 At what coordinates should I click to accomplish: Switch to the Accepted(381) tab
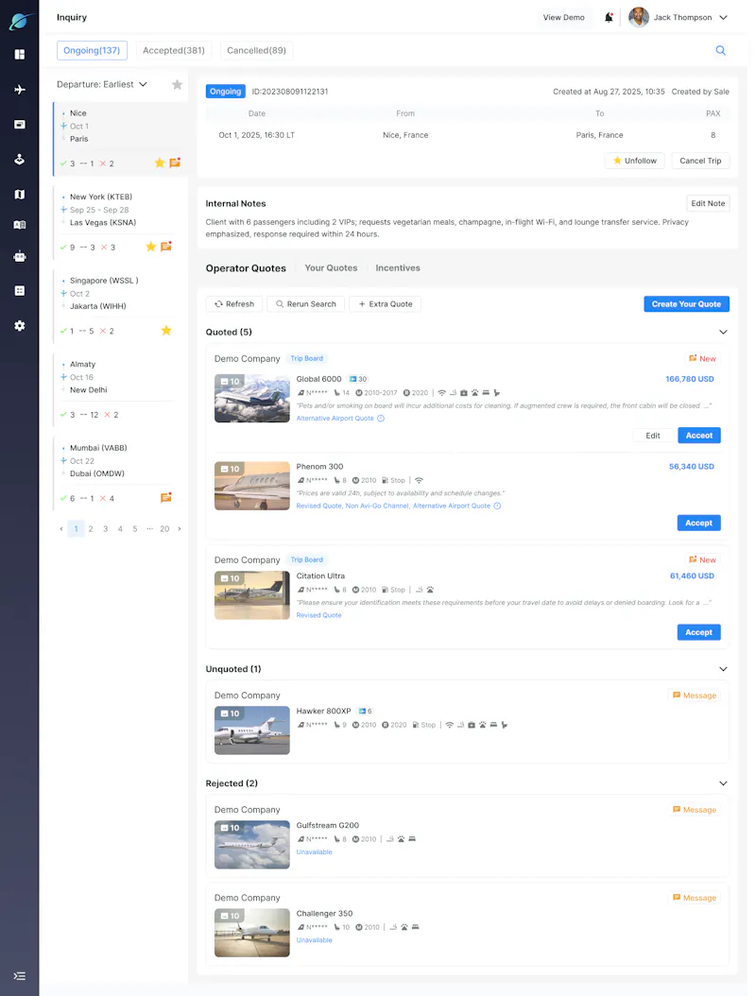click(x=174, y=50)
